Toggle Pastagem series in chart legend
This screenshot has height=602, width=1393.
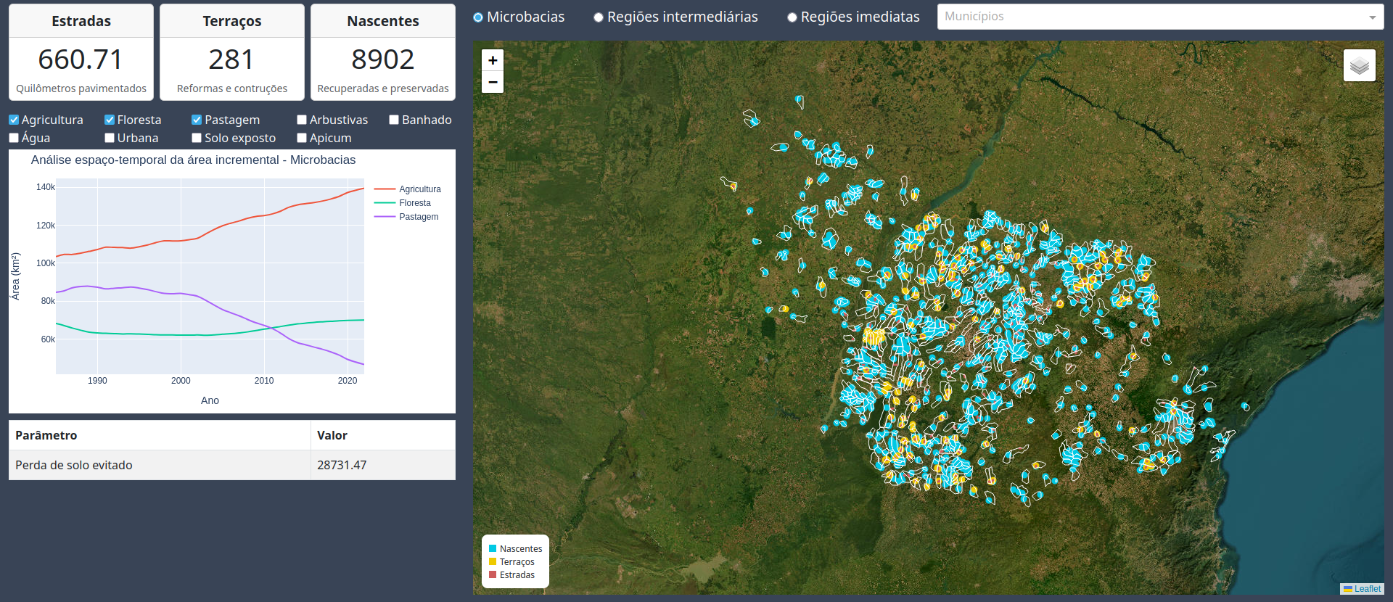point(406,217)
